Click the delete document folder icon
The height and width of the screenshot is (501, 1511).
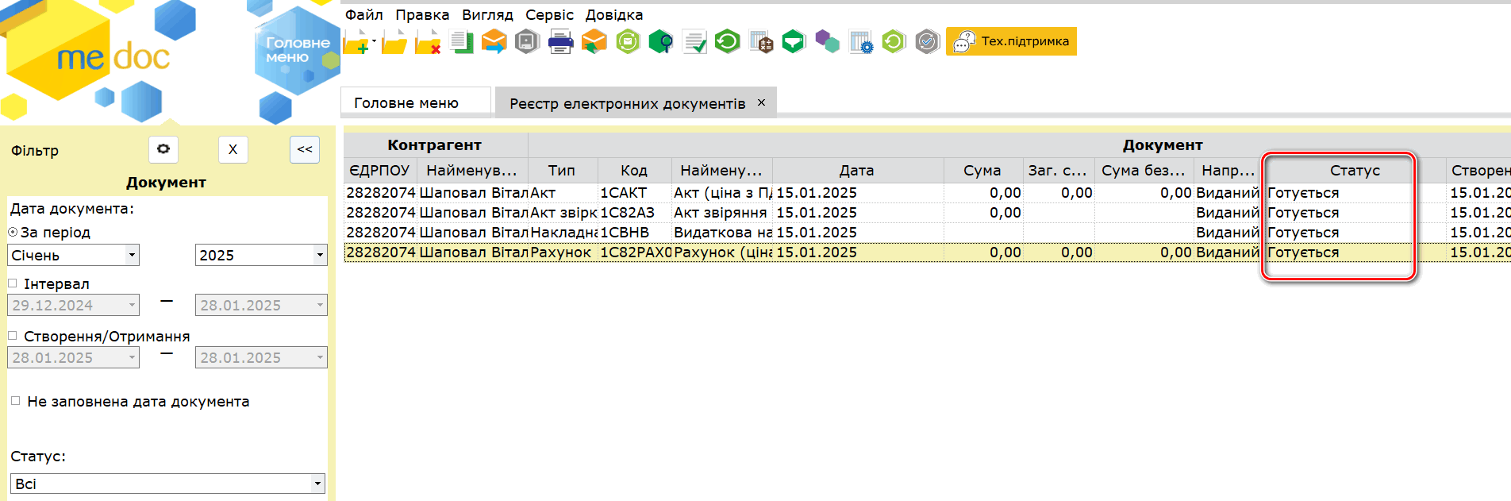tap(428, 42)
